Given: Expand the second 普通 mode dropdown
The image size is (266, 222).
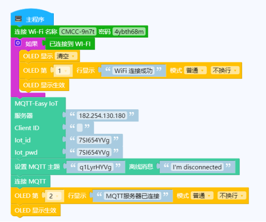Looking at the screenshot, I should (202, 196).
